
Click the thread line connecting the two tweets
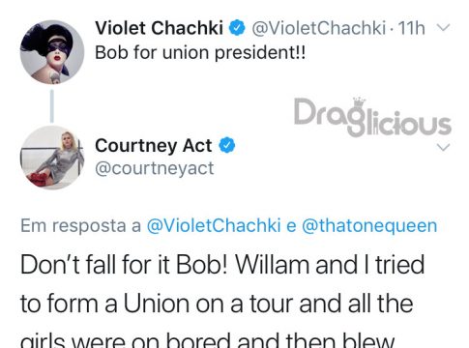pos(52,105)
